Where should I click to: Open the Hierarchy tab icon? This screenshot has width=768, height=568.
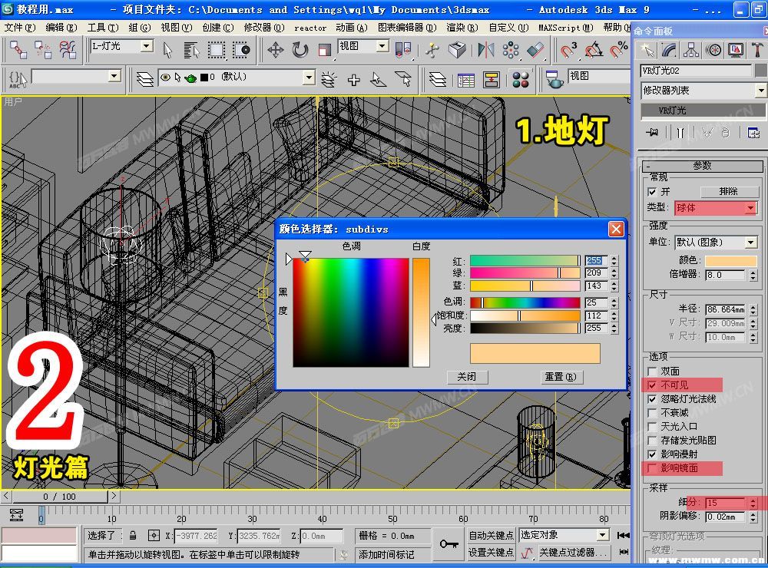coord(691,50)
